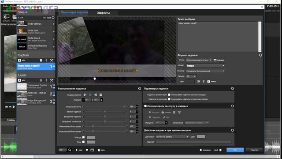The image size is (282, 159).
Task: Add a new layer with the Layers add icon
Action: (19, 80)
